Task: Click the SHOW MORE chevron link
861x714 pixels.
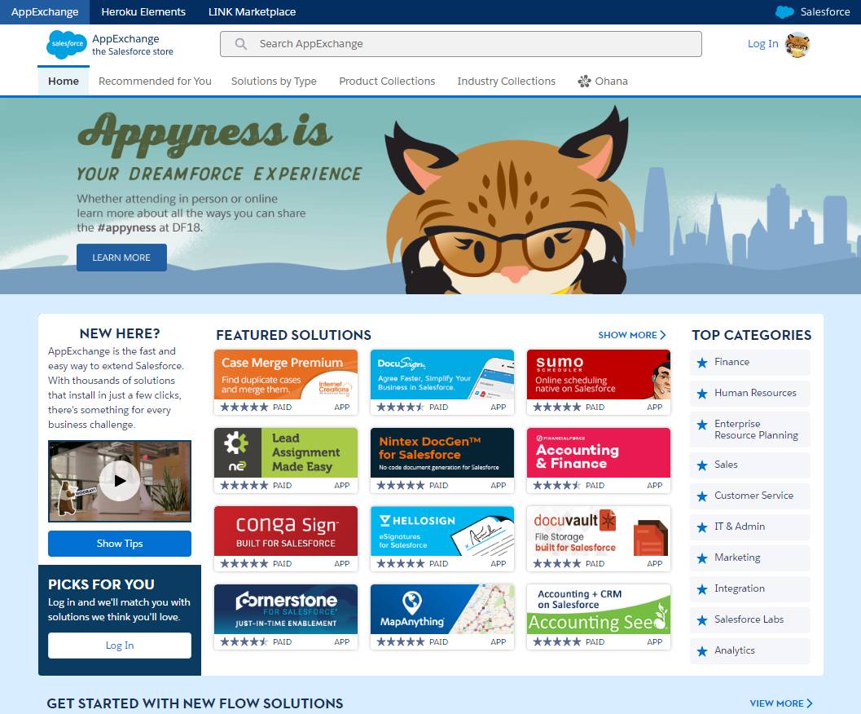Action: pyautogui.click(x=631, y=335)
